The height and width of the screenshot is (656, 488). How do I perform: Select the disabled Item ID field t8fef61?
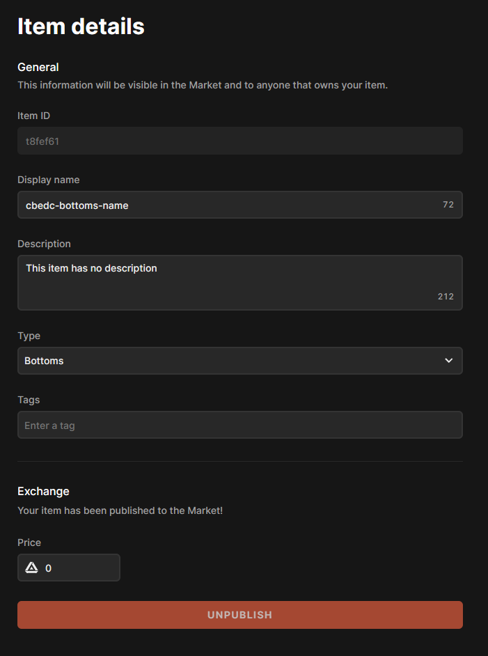239,141
